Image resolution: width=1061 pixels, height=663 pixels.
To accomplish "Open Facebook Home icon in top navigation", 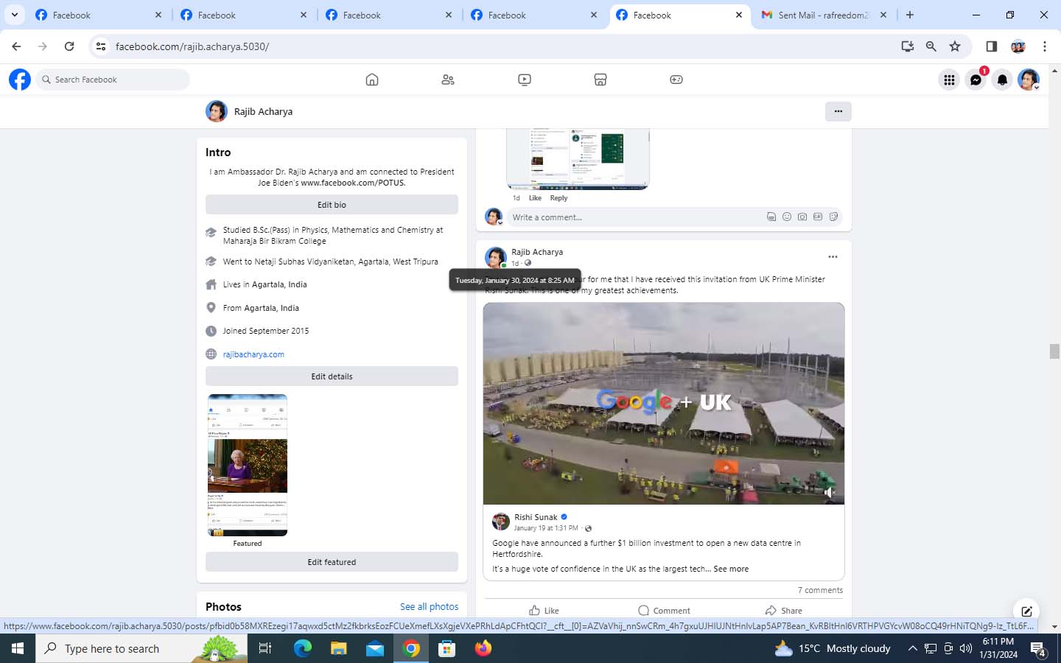I will pos(372,80).
